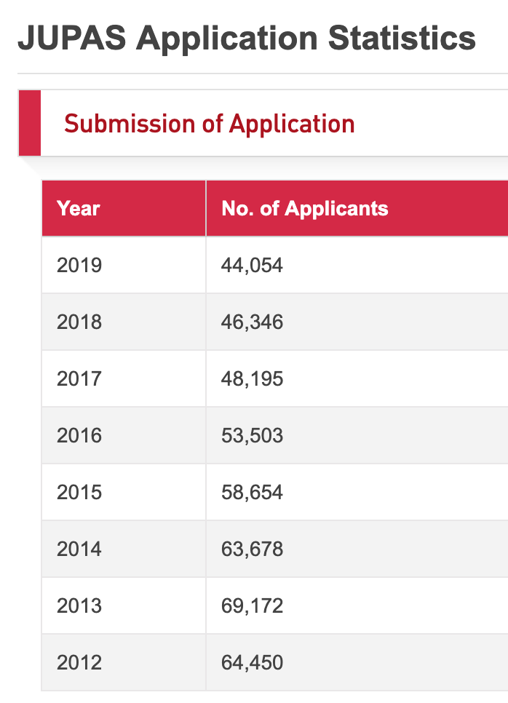Click the Year column header
The height and width of the screenshot is (703, 508).
(x=124, y=208)
